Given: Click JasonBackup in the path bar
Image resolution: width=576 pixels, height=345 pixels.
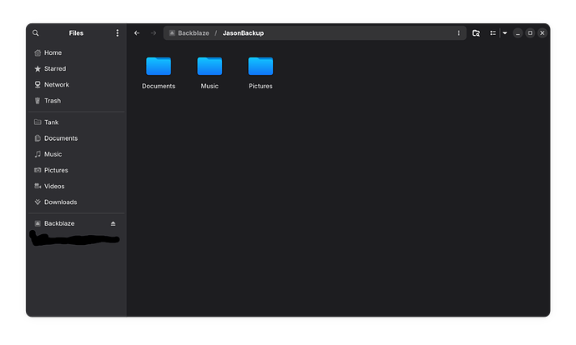Looking at the screenshot, I should [243, 33].
